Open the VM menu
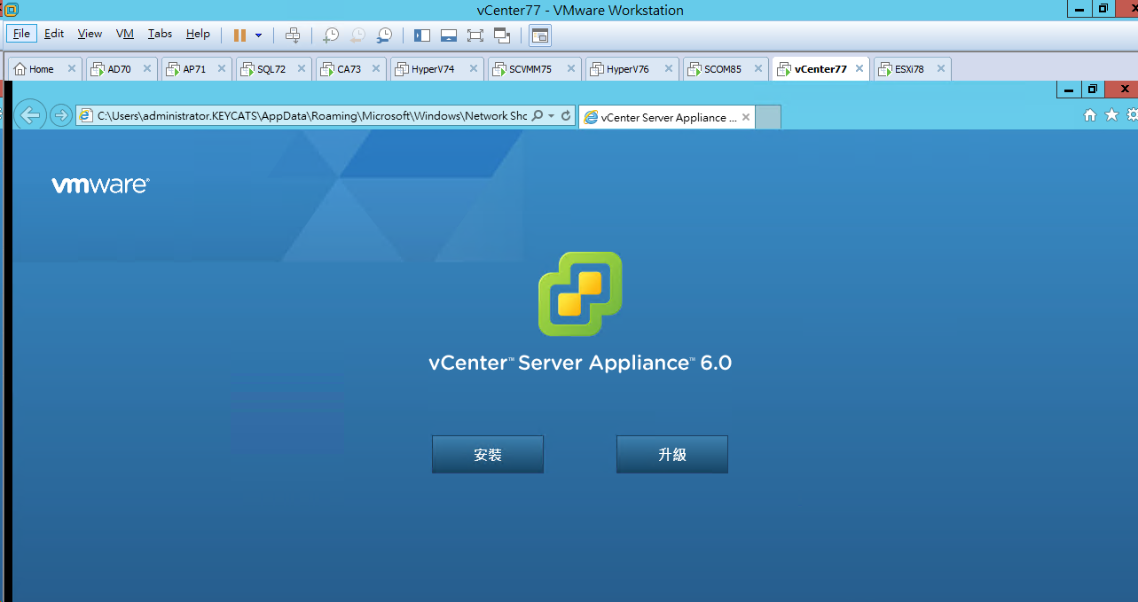The image size is (1138, 602). (x=125, y=34)
